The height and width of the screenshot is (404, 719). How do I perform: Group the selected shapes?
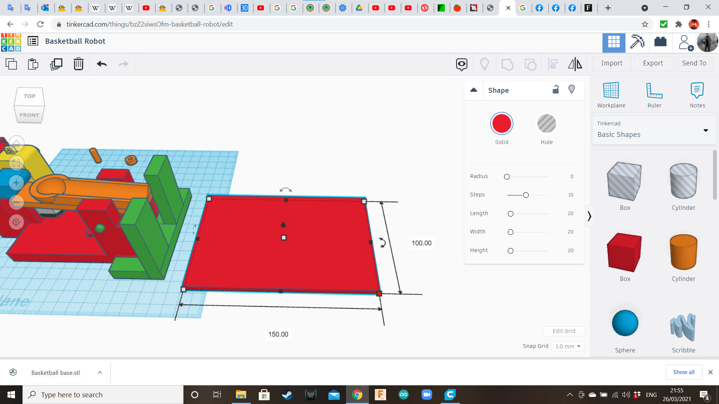507,64
